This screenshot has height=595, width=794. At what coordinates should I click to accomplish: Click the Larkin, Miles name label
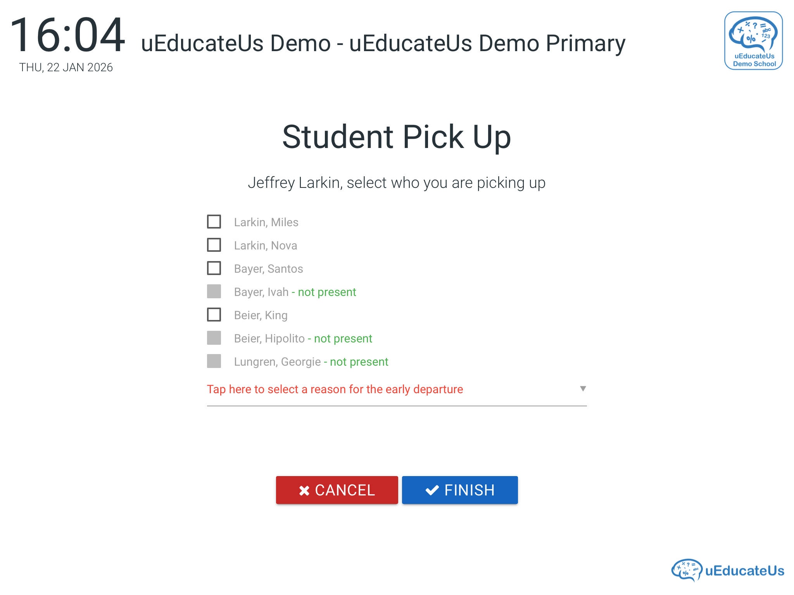coord(266,222)
